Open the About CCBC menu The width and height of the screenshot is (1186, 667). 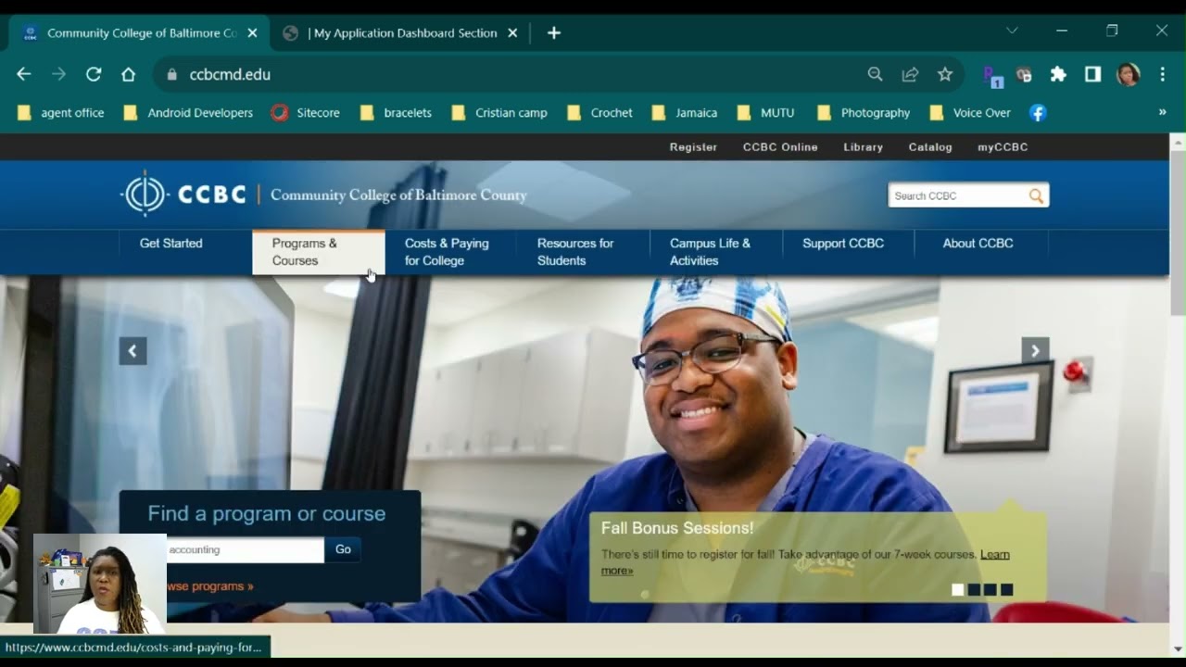(981, 252)
